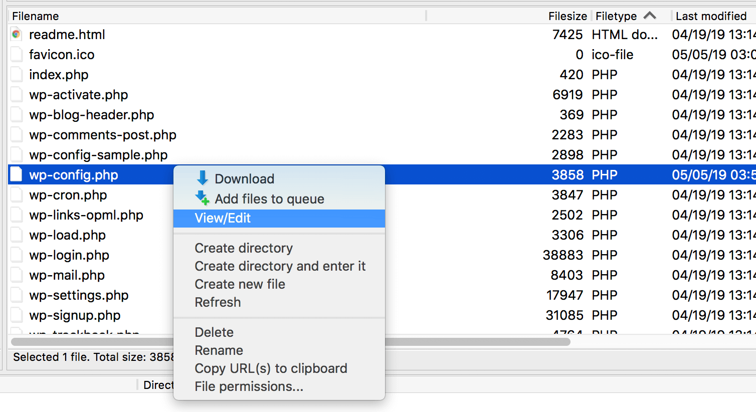Click the file icon beside wp-mail.php
756x412 pixels.
(16, 275)
